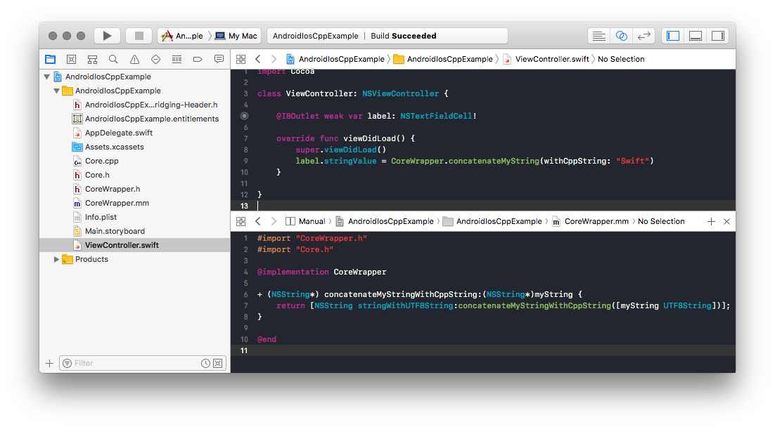Go forward in top editor history

(x=274, y=59)
